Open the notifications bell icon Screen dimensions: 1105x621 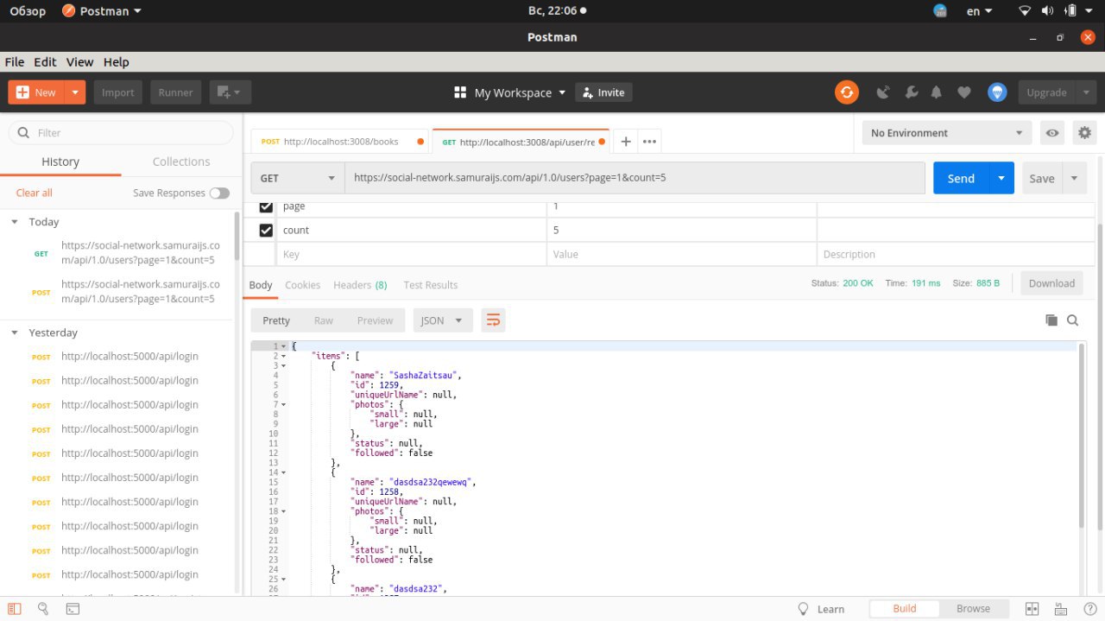coord(937,92)
